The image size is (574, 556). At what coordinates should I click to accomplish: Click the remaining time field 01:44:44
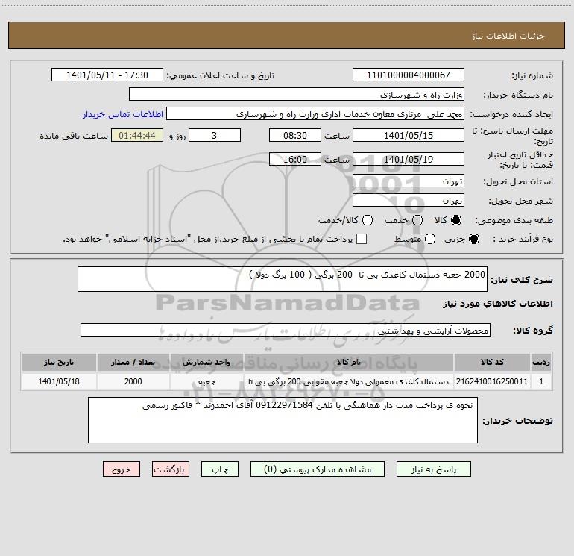pyautogui.click(x=137, y=136)
